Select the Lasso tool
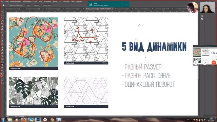 [2, 18]
